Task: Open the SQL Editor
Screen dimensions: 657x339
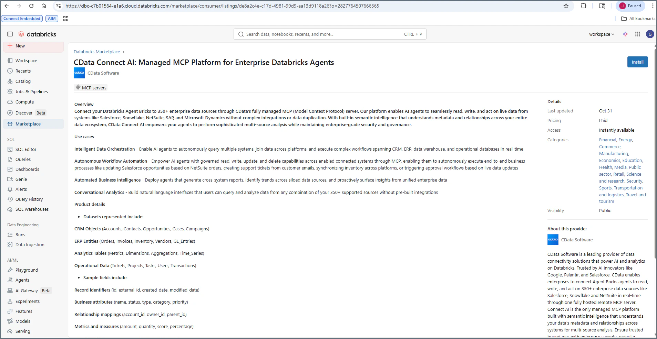Action: 33,149
